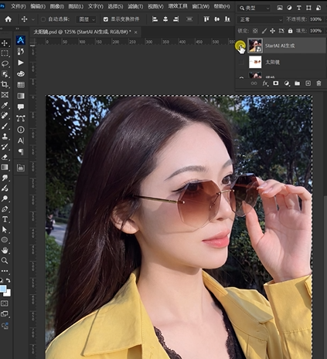Hide the StartAI AI生成 layer
This screenshot has width=327, height=359.
(x=241, y=46)
